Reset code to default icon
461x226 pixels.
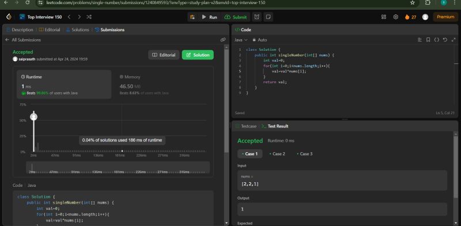pos(445,40)
